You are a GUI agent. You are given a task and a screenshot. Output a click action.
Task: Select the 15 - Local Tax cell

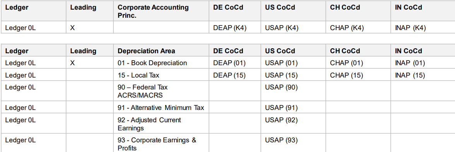pyautogui.click(x=161, y=75)
